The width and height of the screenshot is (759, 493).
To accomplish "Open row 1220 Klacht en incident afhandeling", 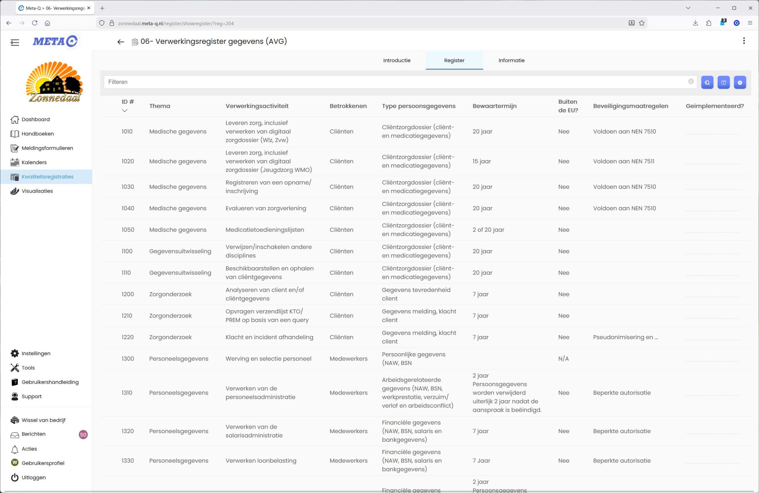I will [x=269, y=337].
